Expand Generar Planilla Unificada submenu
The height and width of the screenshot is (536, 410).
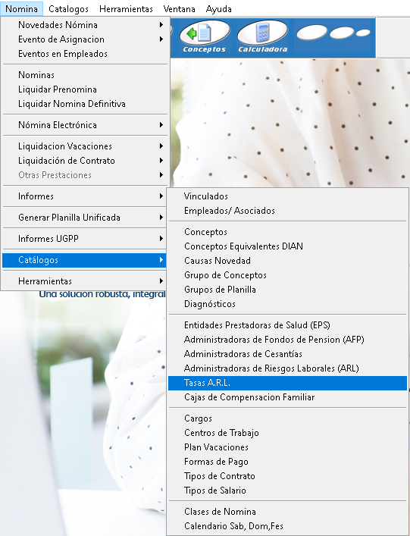85,218
